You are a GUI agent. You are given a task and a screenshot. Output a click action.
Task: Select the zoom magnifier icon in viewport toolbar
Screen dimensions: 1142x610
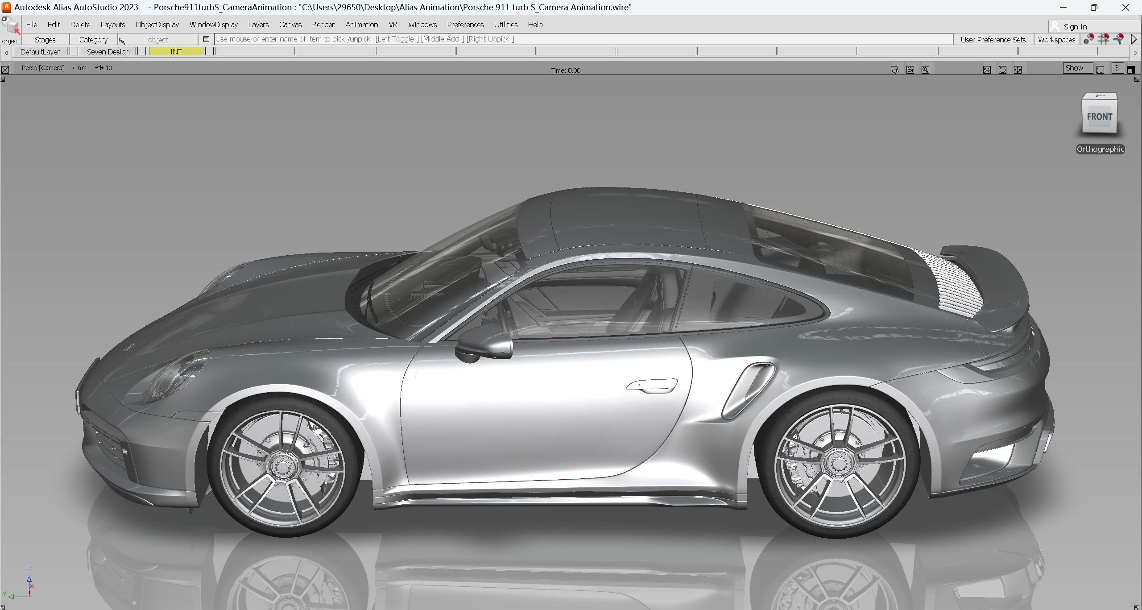[x=925, y=69]
